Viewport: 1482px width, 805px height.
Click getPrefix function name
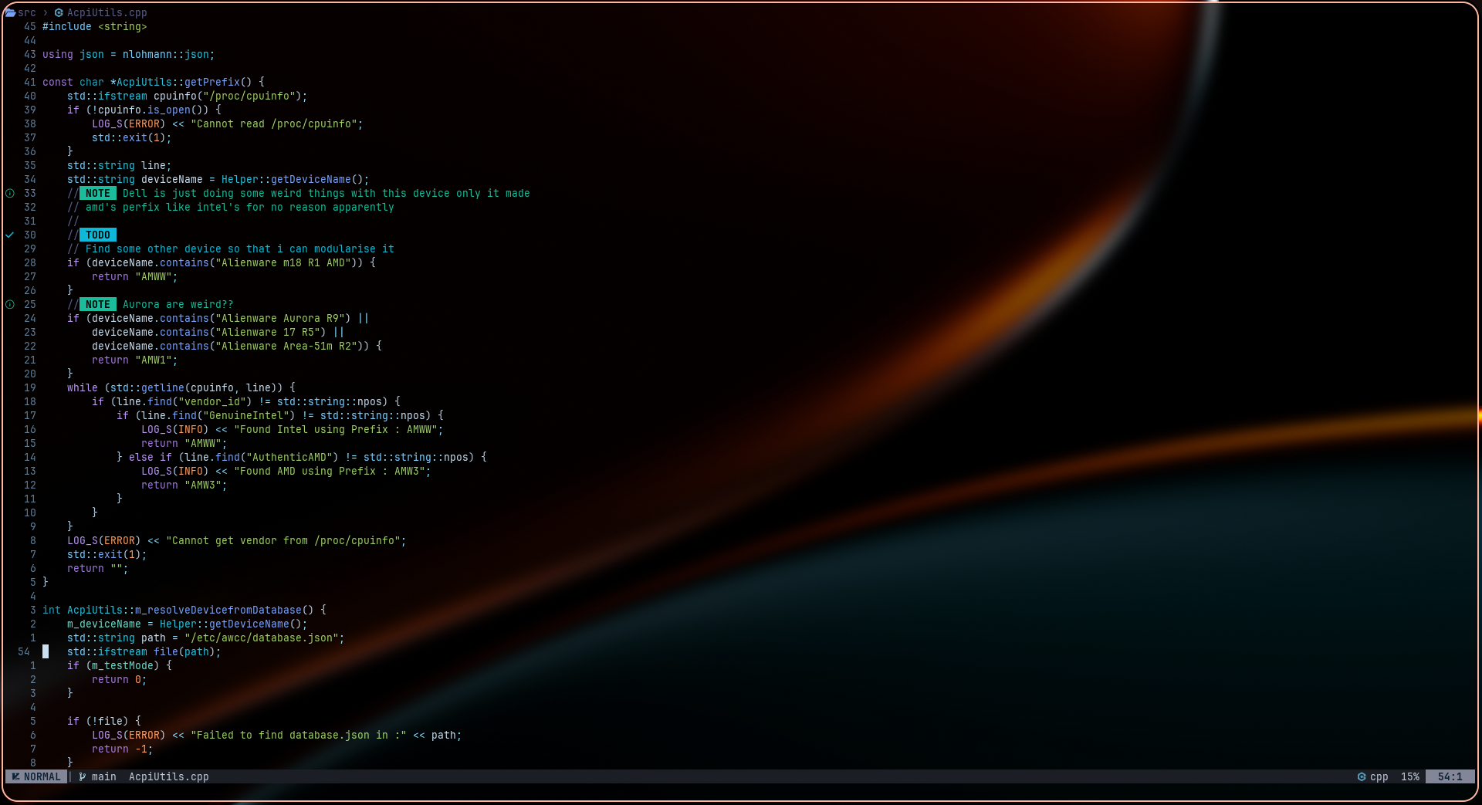pos(212,83)
